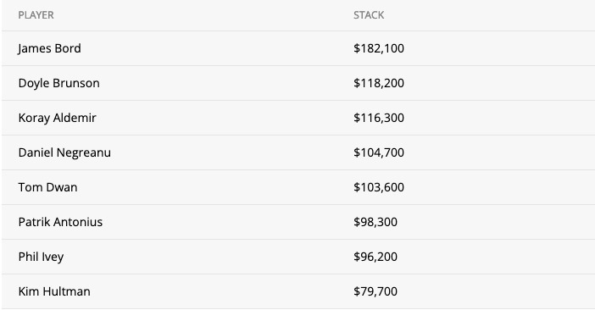Select the $116,300 stack value
Viewport: 595px width, 310px height.
[x=379, y=118]
